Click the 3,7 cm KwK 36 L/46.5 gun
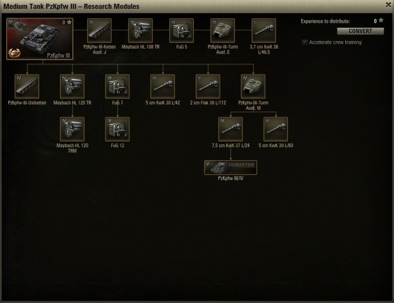Image resolution: width=394 pixels, height=303 pixels. tap(263, 30)
